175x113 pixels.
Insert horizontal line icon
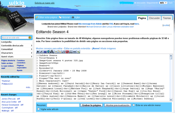tap(75, 52)
